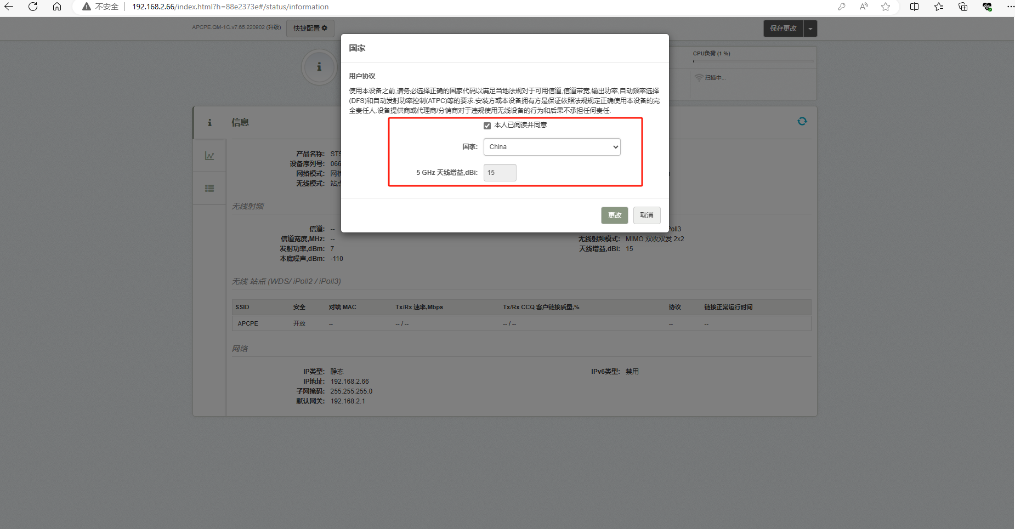
Task: Open the 国家 China dropdown
Action: pos(552,147)
